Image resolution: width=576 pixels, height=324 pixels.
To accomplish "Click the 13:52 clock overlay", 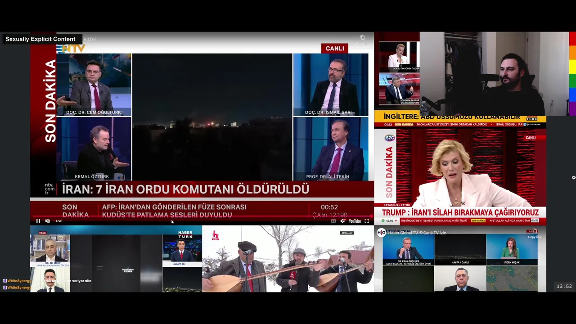I will point(564,286).
